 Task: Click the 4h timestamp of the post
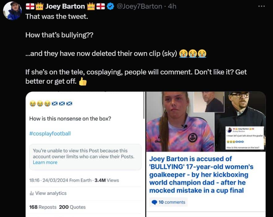172,6
